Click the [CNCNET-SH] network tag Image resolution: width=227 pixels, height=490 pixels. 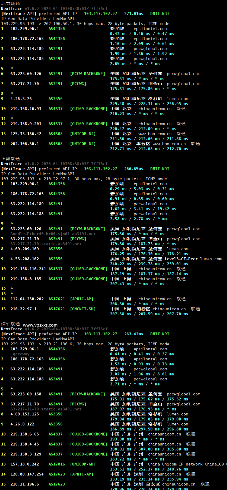click(83, 309)
